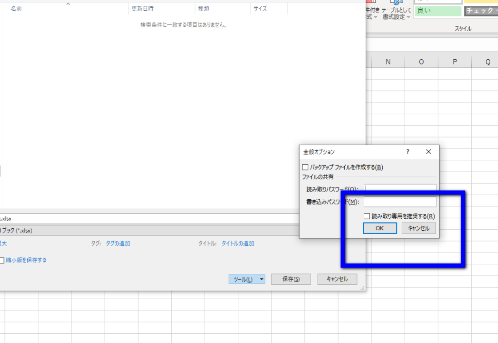498x343 pixels.
Task: Click the sort arrow above 名前 column
Action: tap(68, 4)
